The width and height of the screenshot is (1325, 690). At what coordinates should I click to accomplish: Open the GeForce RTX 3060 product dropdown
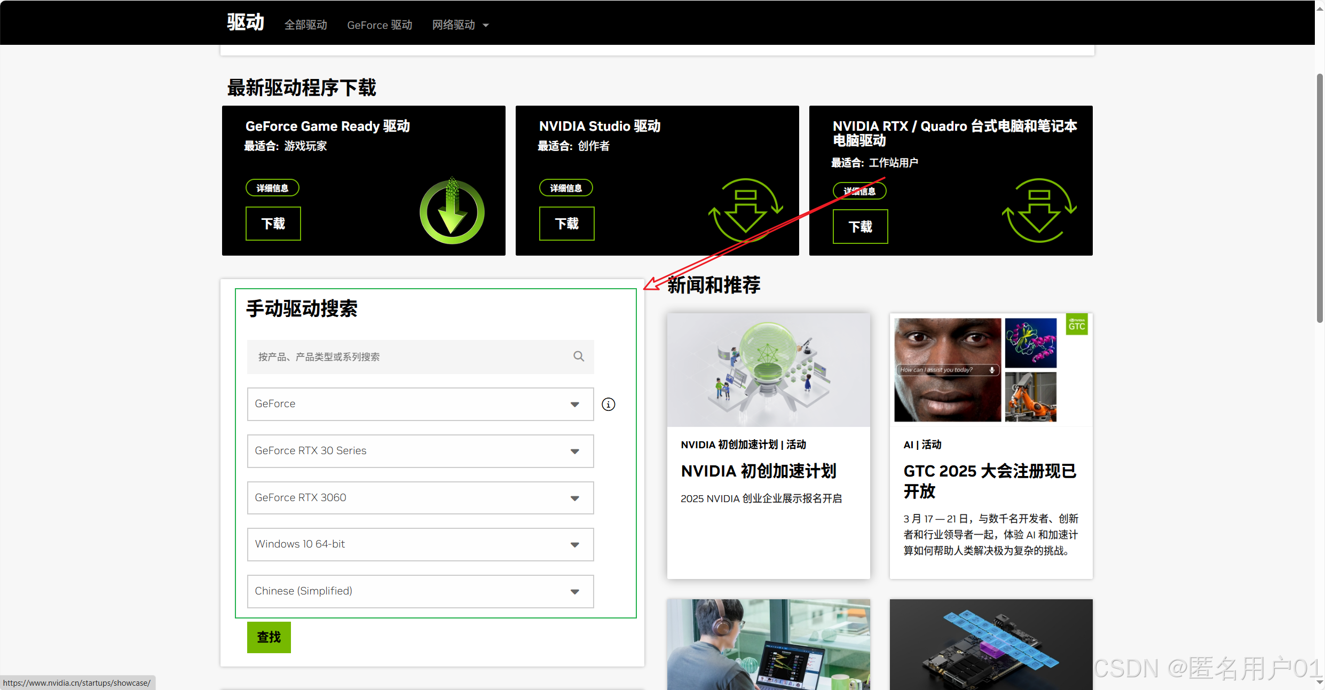[420, 498]
